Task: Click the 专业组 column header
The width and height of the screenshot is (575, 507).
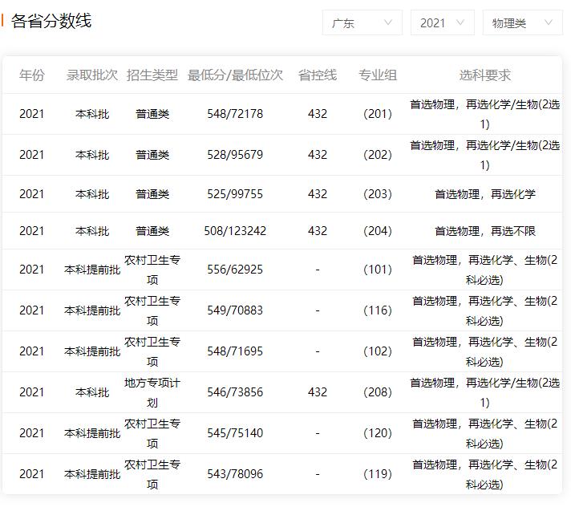Action: pos(378,75)
